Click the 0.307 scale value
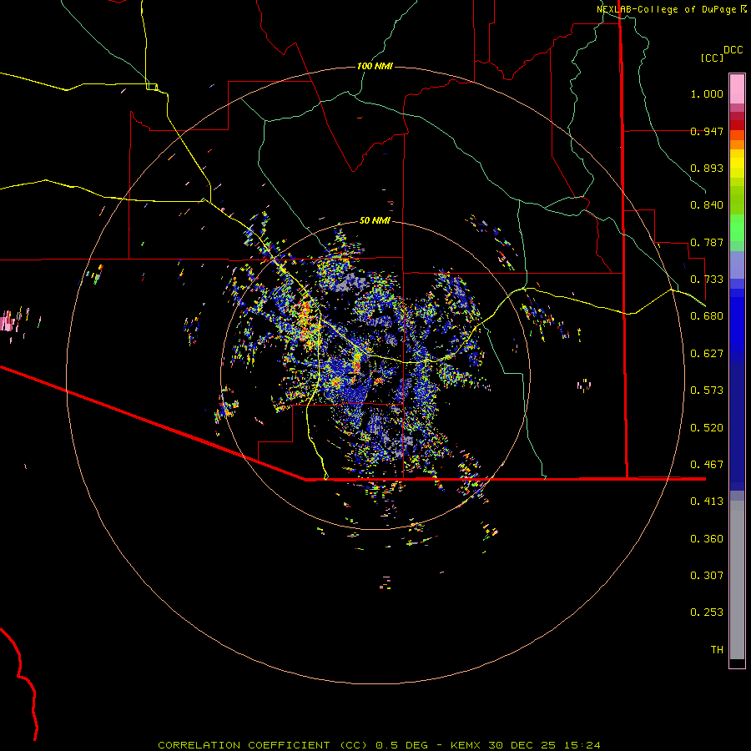Viewport: 751px width, 751px height. (x=707, y=576)
